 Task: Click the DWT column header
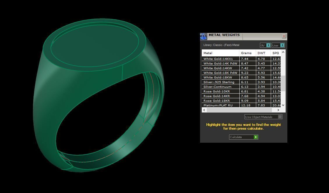coord(263,53)
